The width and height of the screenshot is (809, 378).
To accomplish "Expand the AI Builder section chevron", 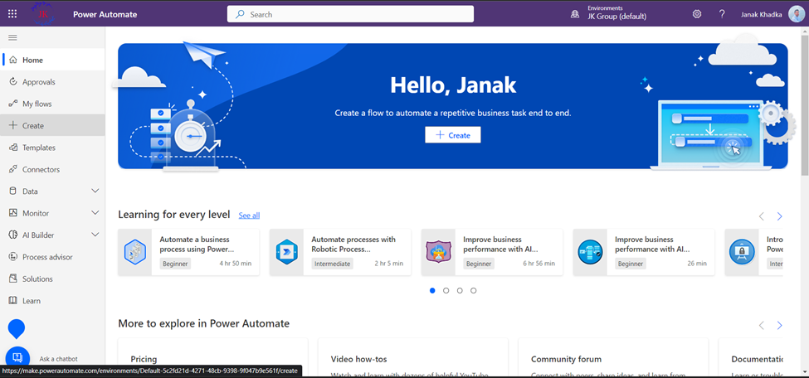I will pyautogui.click(x=95, y=235).
